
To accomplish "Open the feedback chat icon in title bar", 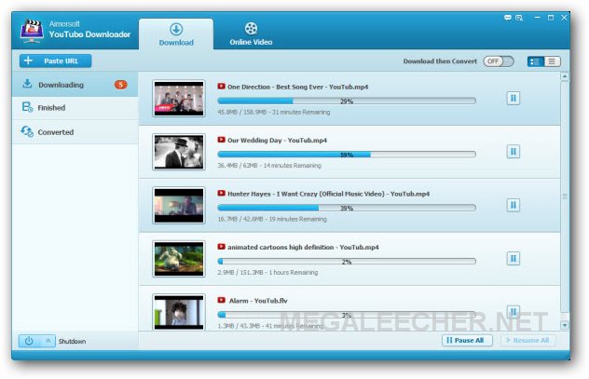I will 508,18.
